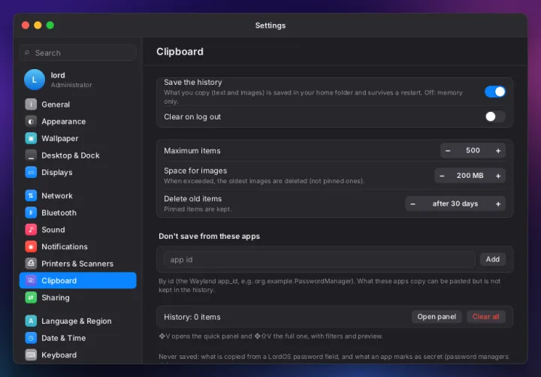Image resolution: width=541 pixels, height=377 pixels.
Task: Click the Administrator label under lord
Action: click(71, 85)
